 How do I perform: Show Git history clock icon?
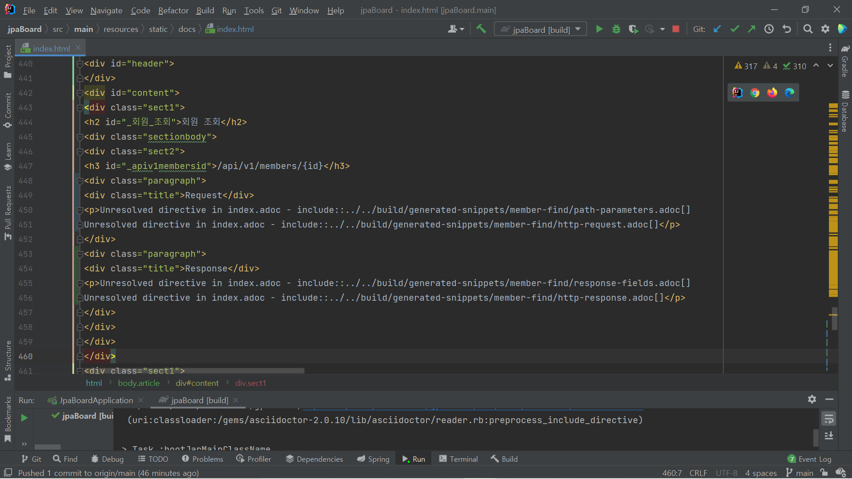click(x=769, y=29)
